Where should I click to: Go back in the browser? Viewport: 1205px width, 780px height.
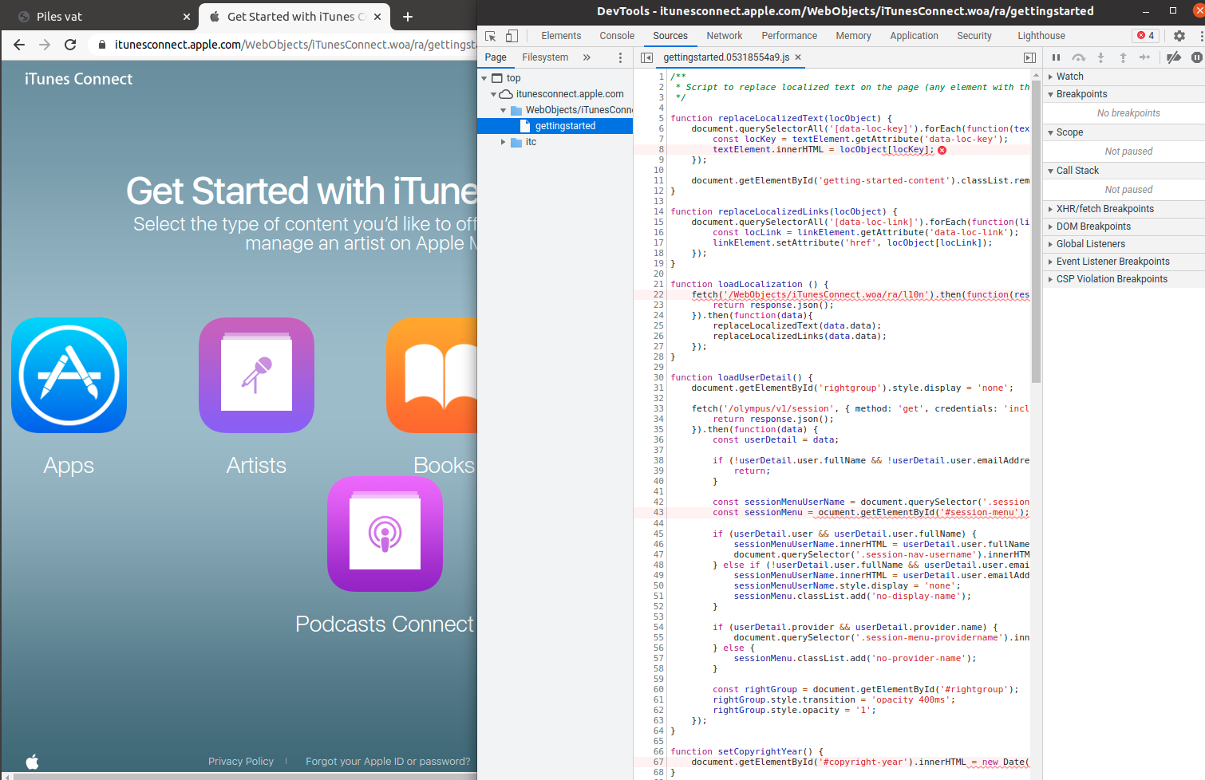[x=19, y=45]
